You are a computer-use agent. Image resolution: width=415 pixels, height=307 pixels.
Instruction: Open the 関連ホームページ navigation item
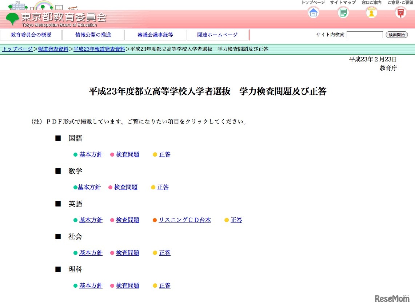217,35
